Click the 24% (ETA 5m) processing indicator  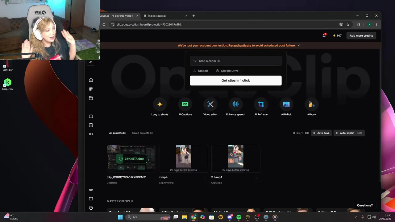click(131, 159)
